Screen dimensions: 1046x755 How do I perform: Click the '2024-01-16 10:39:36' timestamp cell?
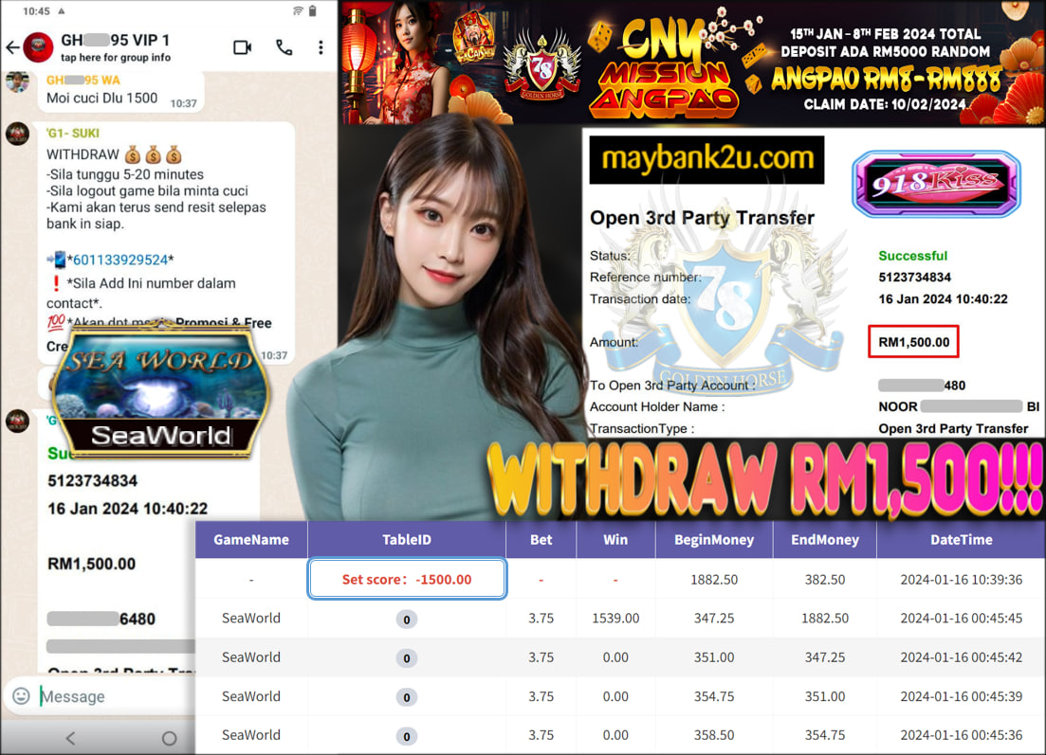pos(962,580)
